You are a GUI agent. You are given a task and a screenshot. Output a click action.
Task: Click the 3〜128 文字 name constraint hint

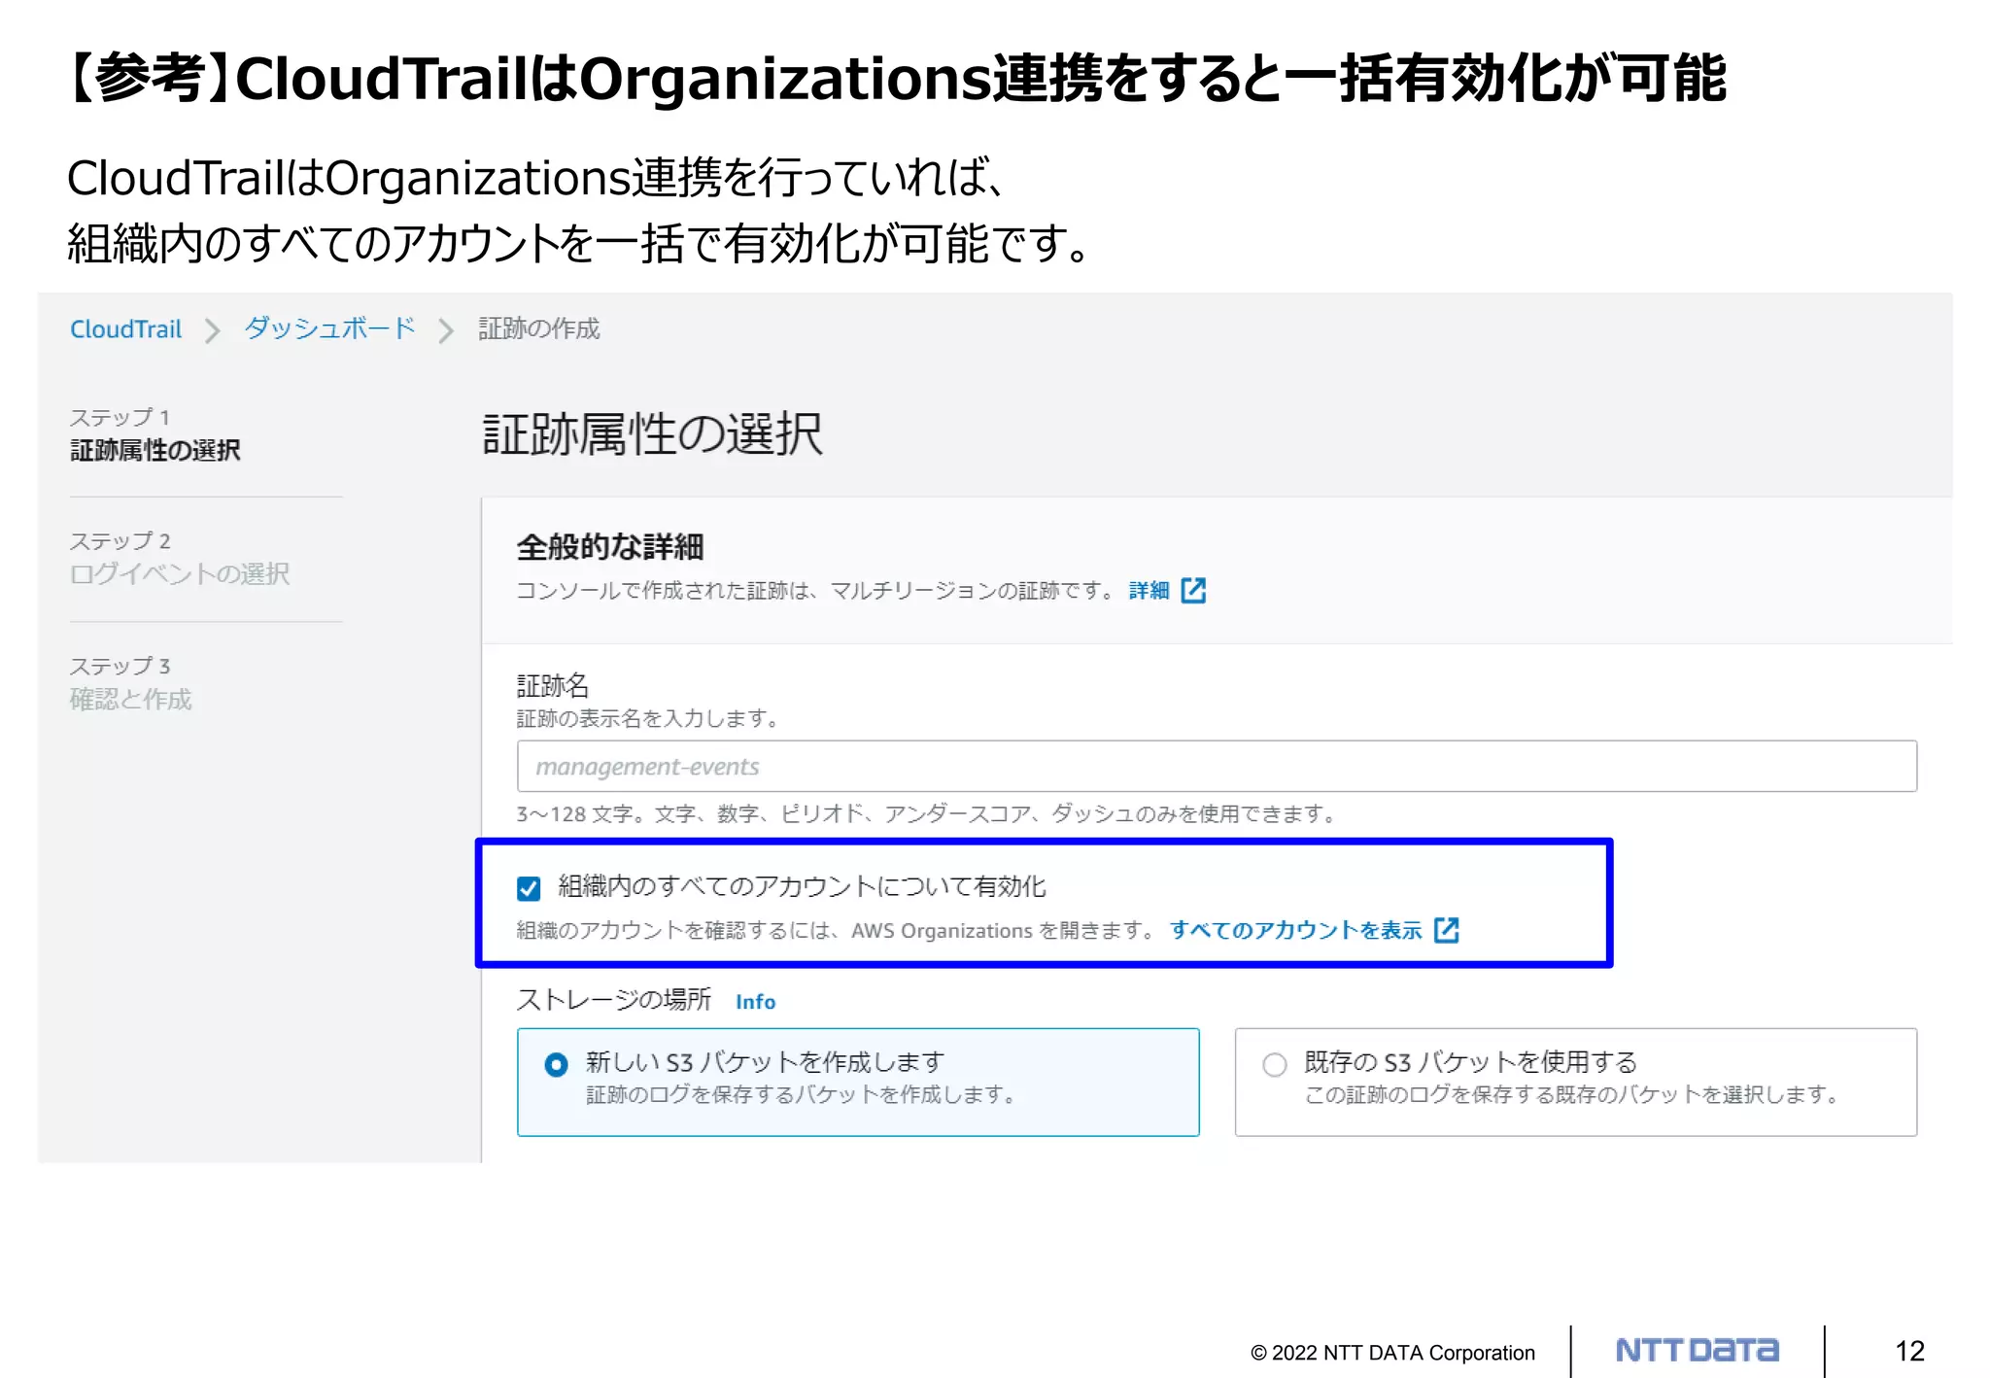(927, 813)
